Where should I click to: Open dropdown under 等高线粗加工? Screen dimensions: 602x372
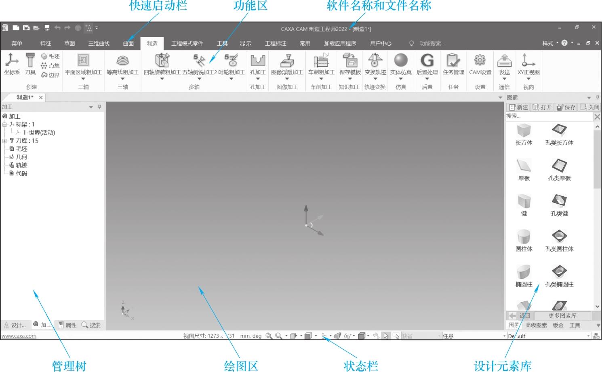click(122, 79)
